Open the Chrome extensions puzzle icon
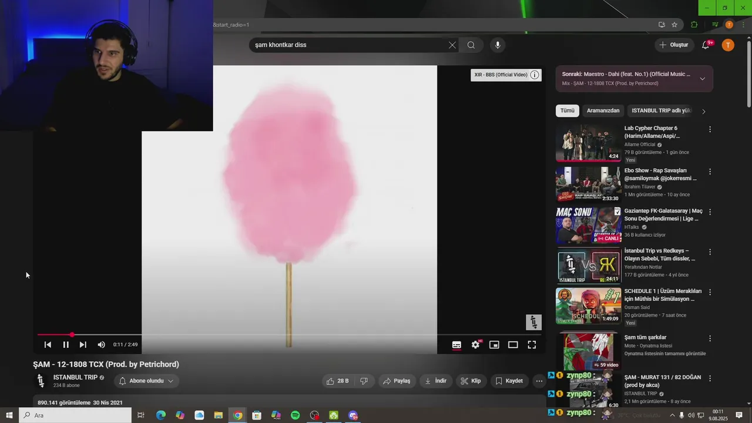The image size is (752, 423). click(694, 25)
